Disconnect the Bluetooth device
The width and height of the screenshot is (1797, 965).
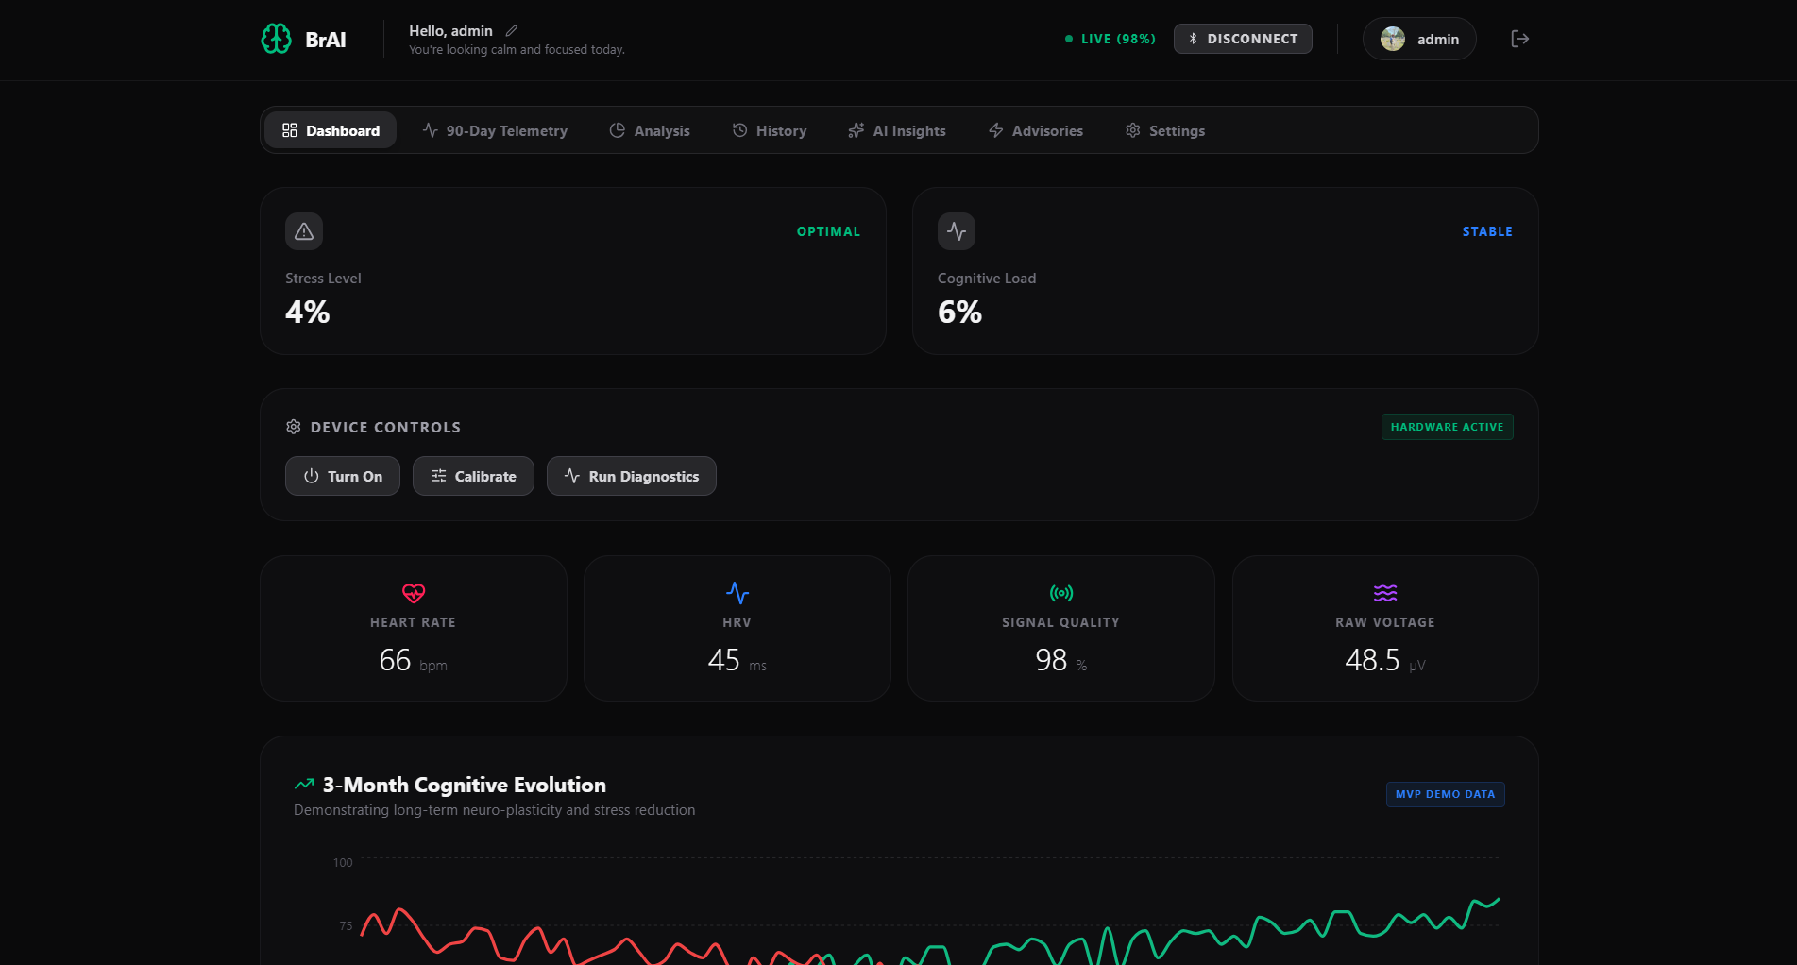(1243, 39)
